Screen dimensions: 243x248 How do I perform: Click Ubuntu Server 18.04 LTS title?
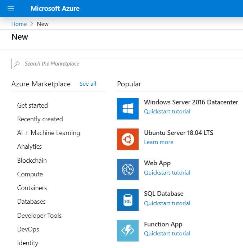click(179, 133)
